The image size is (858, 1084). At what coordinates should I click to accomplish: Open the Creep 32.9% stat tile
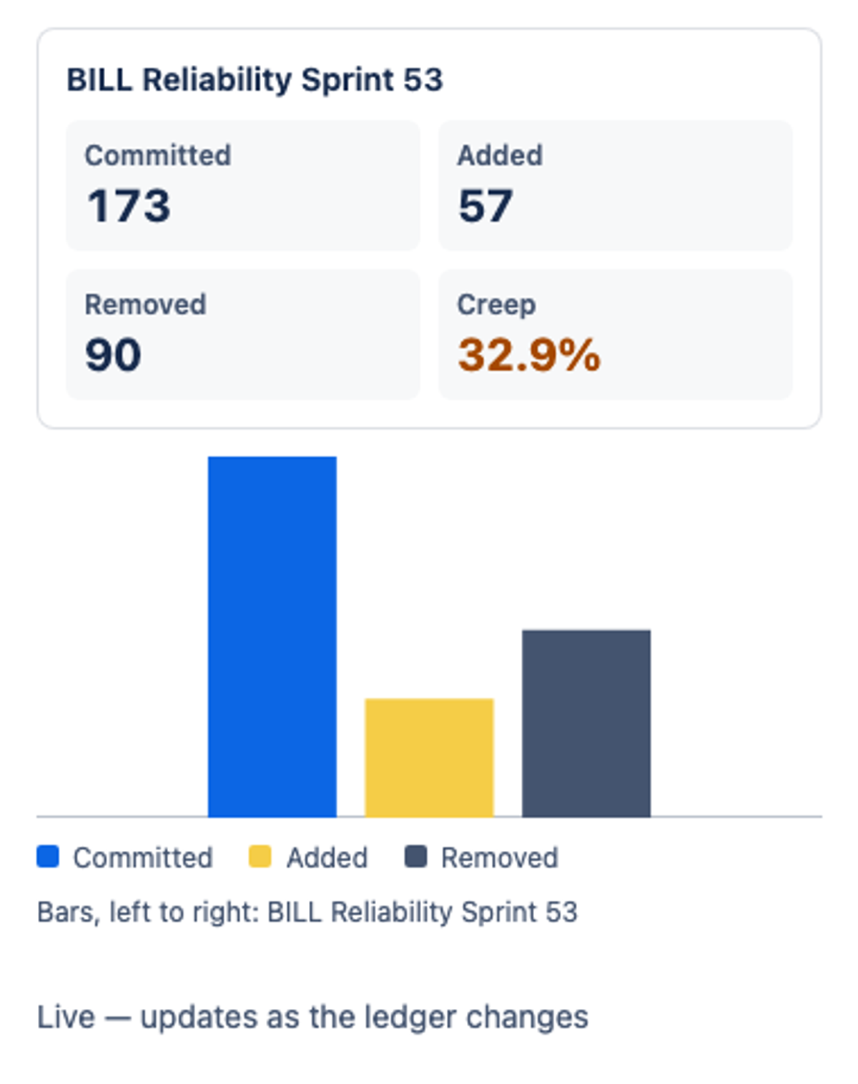coord(616,335)
